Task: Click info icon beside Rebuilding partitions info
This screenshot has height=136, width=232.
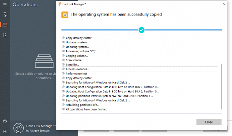Action: 63,105
